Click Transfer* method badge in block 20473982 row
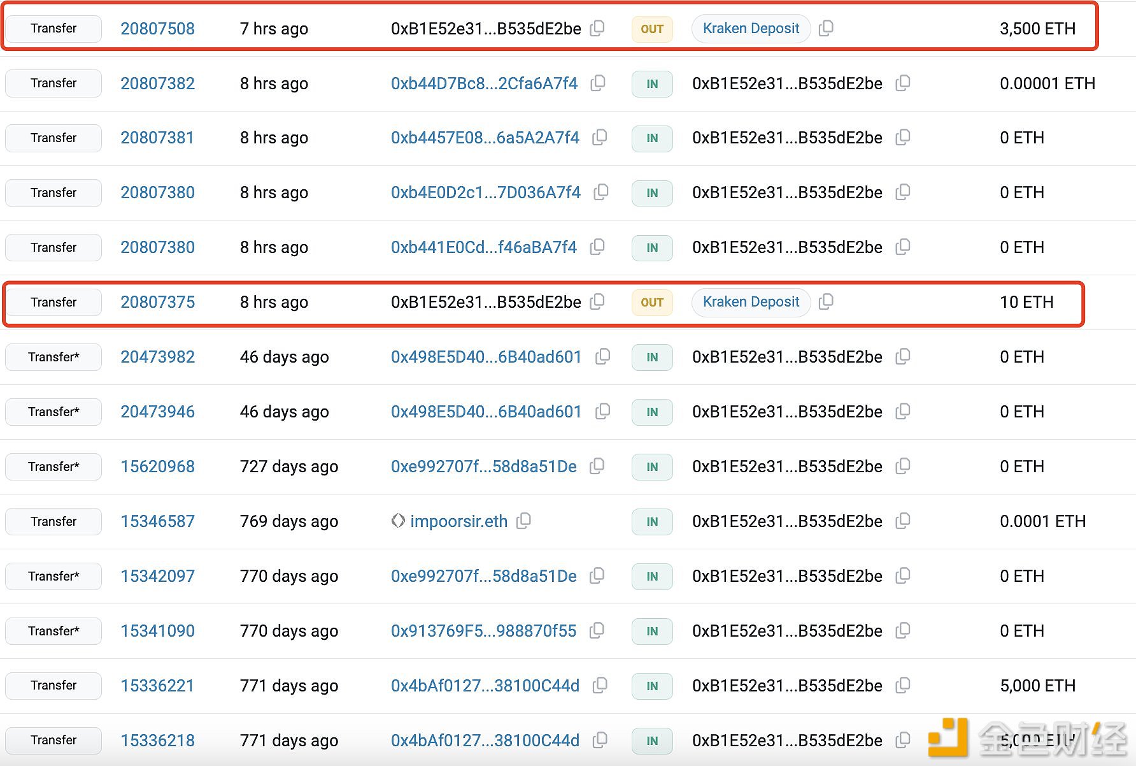 (x=53, y=357)
